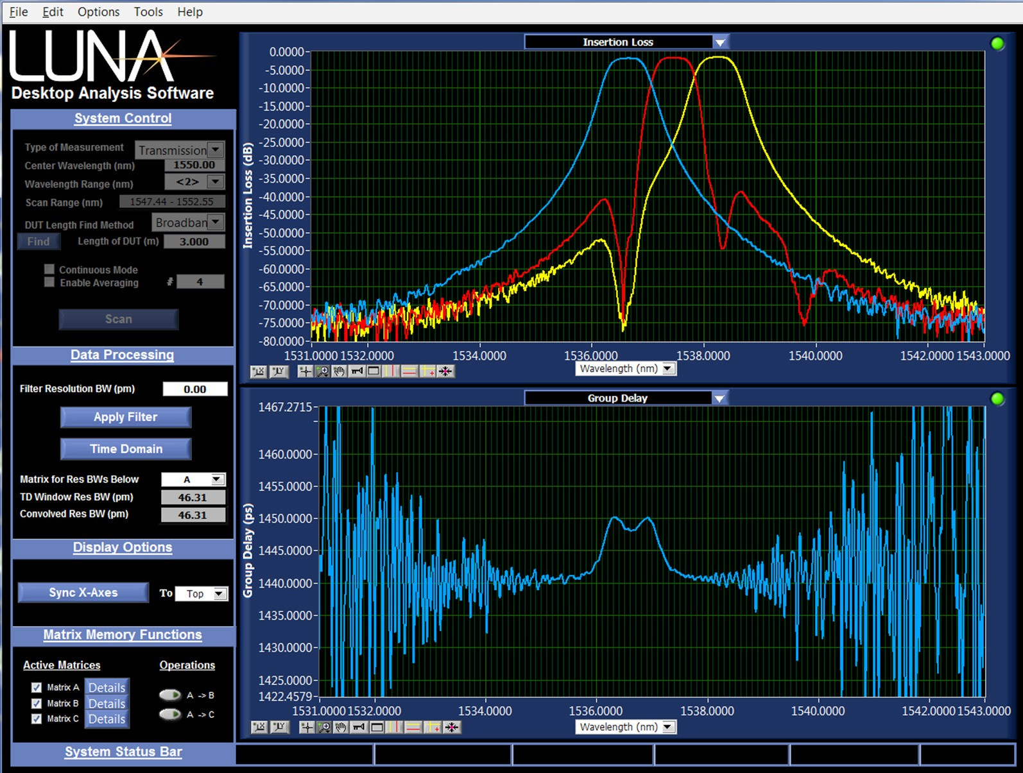
Task: Toggle horizontal cursor lines icon under Group Delay graph
Action: 413,727
